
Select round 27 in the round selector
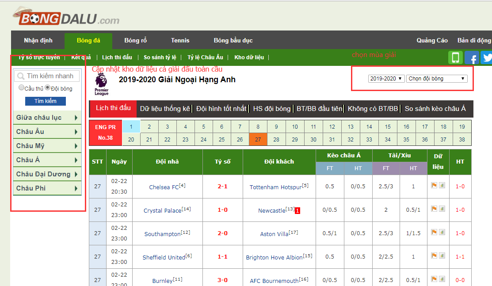[258, 139]
